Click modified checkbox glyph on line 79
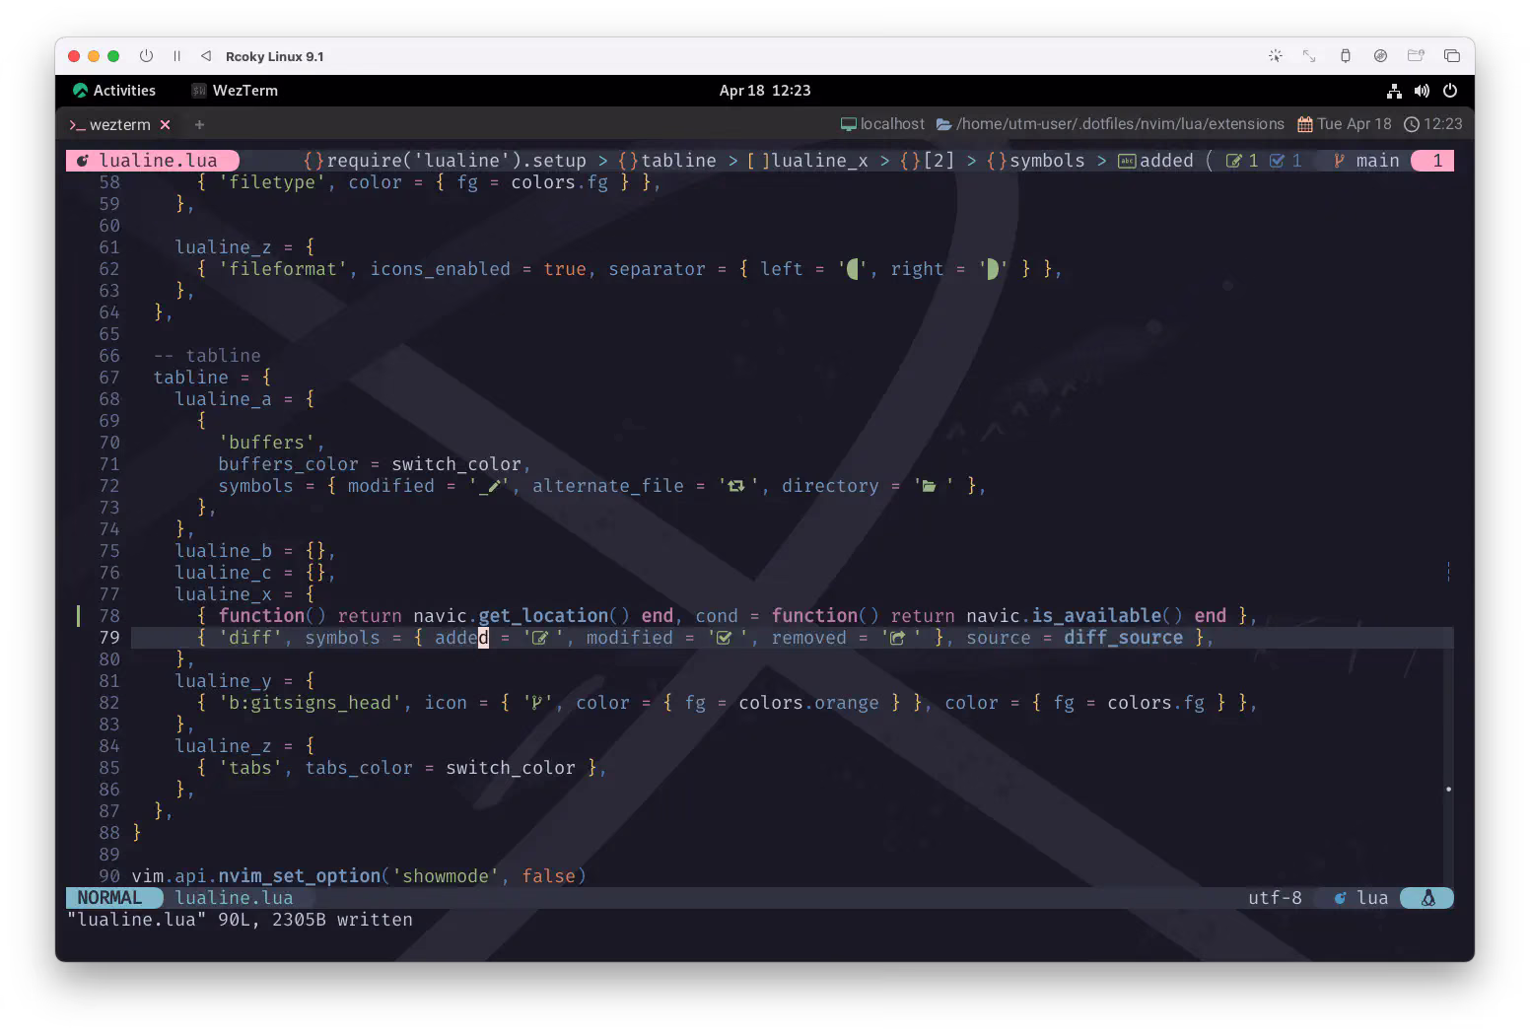1530x1035 pixels. pos(724,638)
